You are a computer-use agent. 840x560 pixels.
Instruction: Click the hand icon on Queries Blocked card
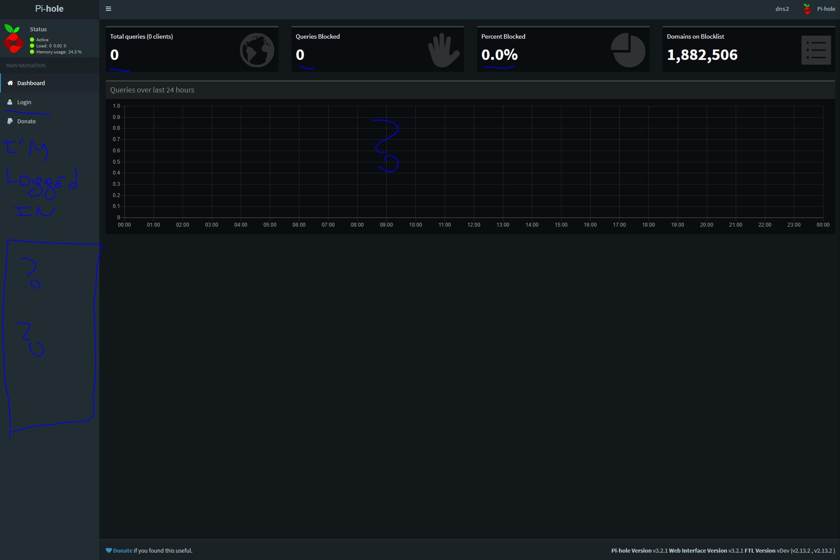coord(443,49)
